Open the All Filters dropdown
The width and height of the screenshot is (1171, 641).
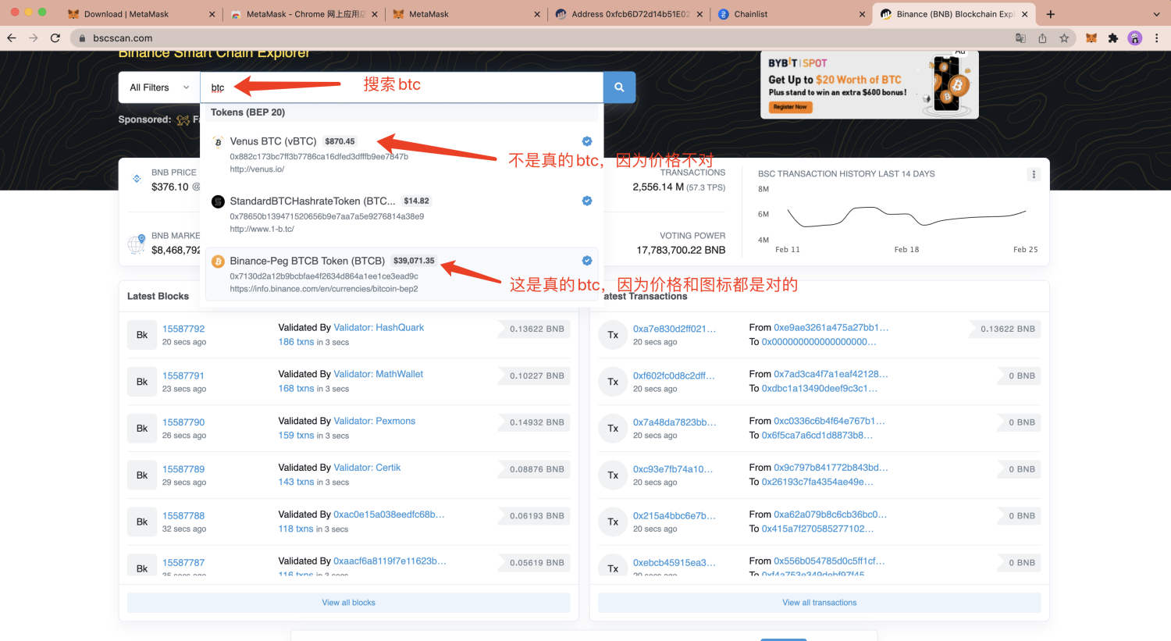click(159, 87)
